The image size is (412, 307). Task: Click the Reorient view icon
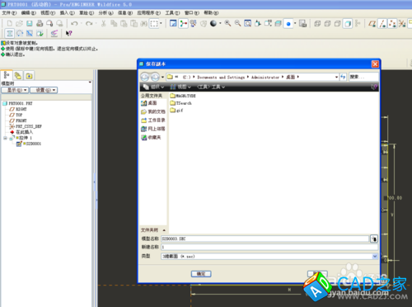[x=258, y=24]
